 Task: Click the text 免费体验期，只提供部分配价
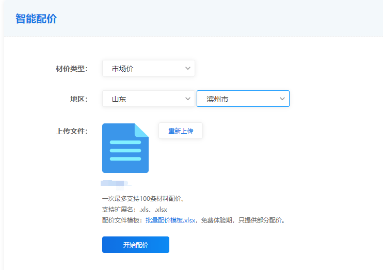tap(243, 220)
